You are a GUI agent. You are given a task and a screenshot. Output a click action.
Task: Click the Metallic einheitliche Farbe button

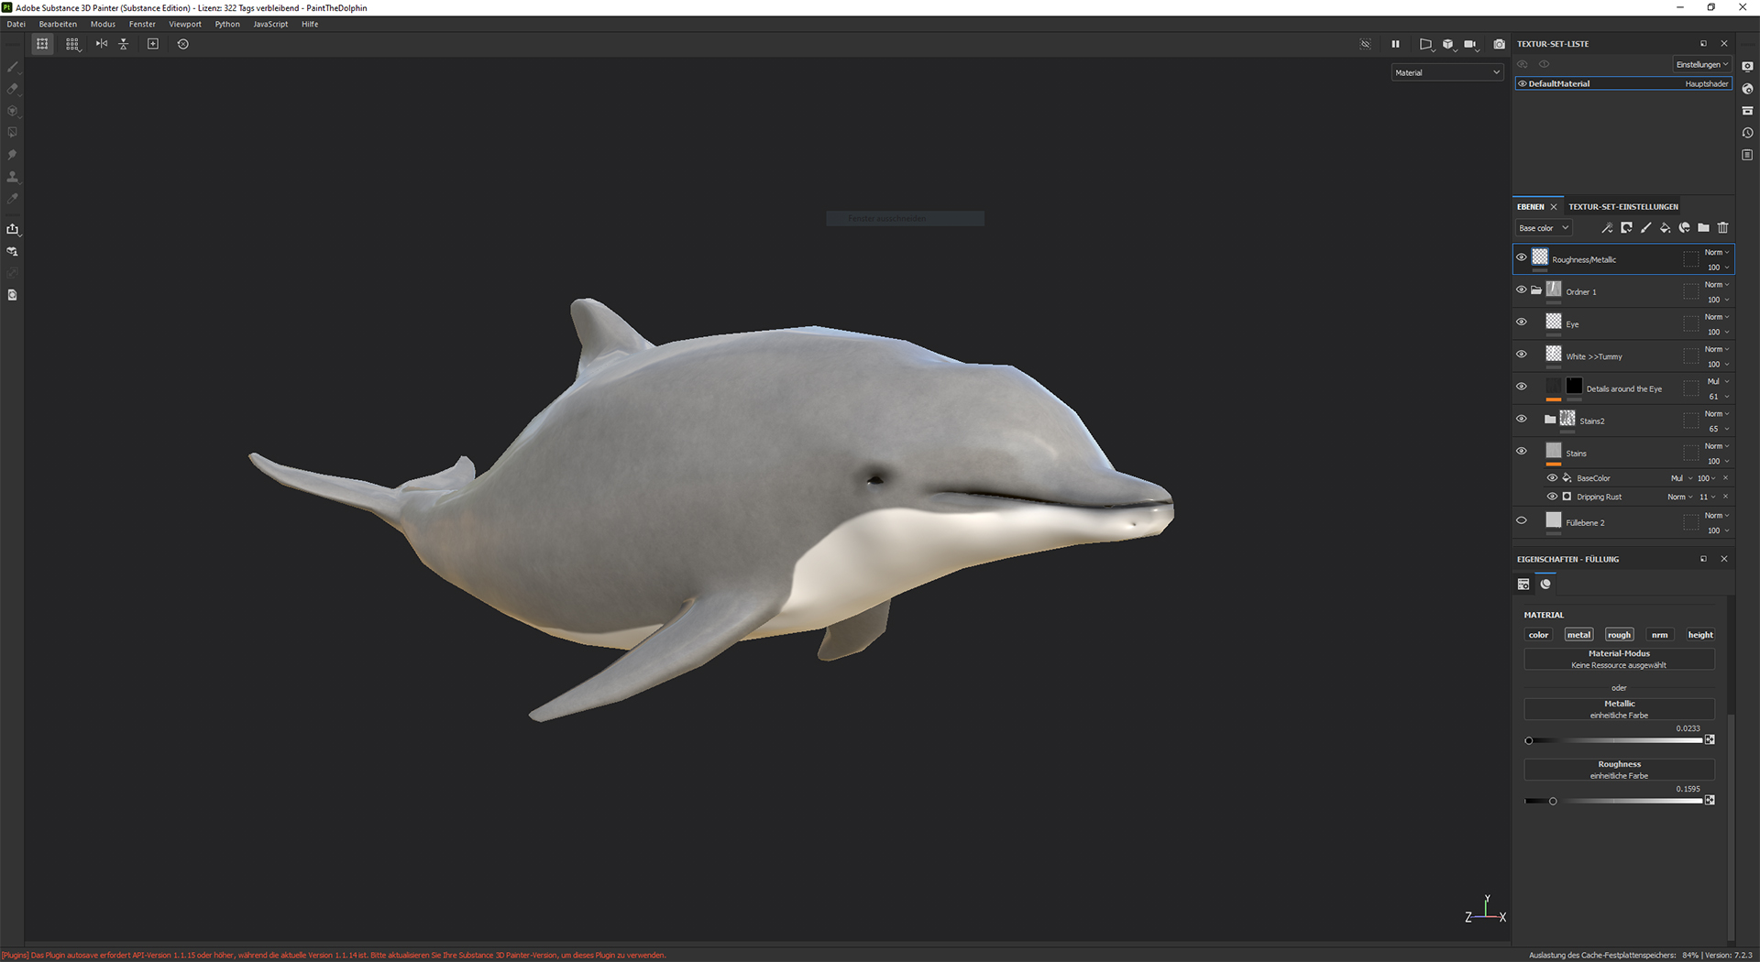click(x=1619, y=709)
